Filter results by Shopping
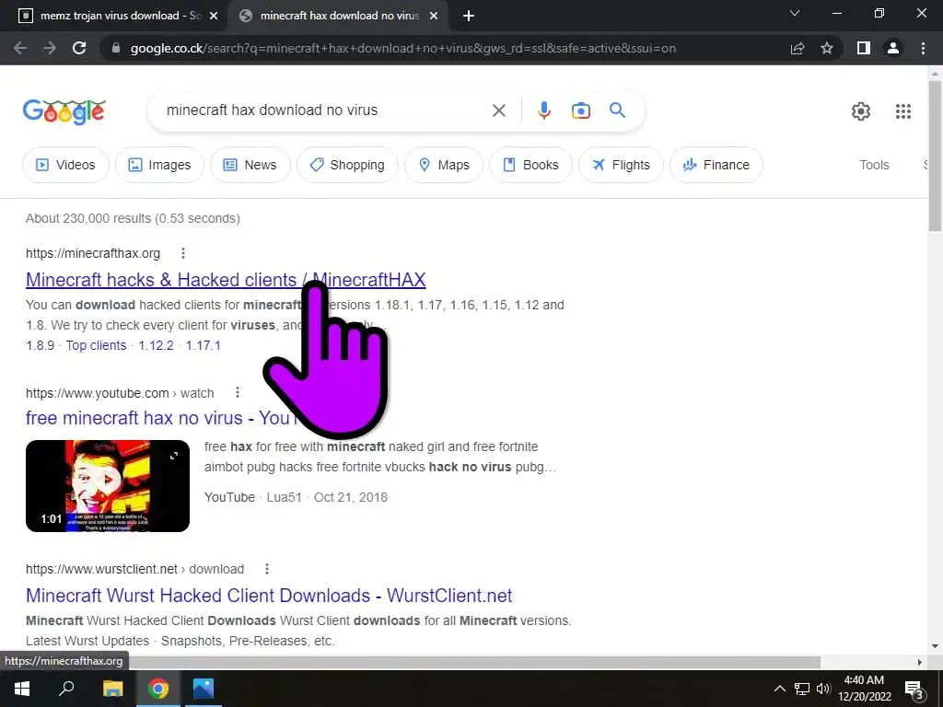The image size is (943, 707). pos(347,165)
